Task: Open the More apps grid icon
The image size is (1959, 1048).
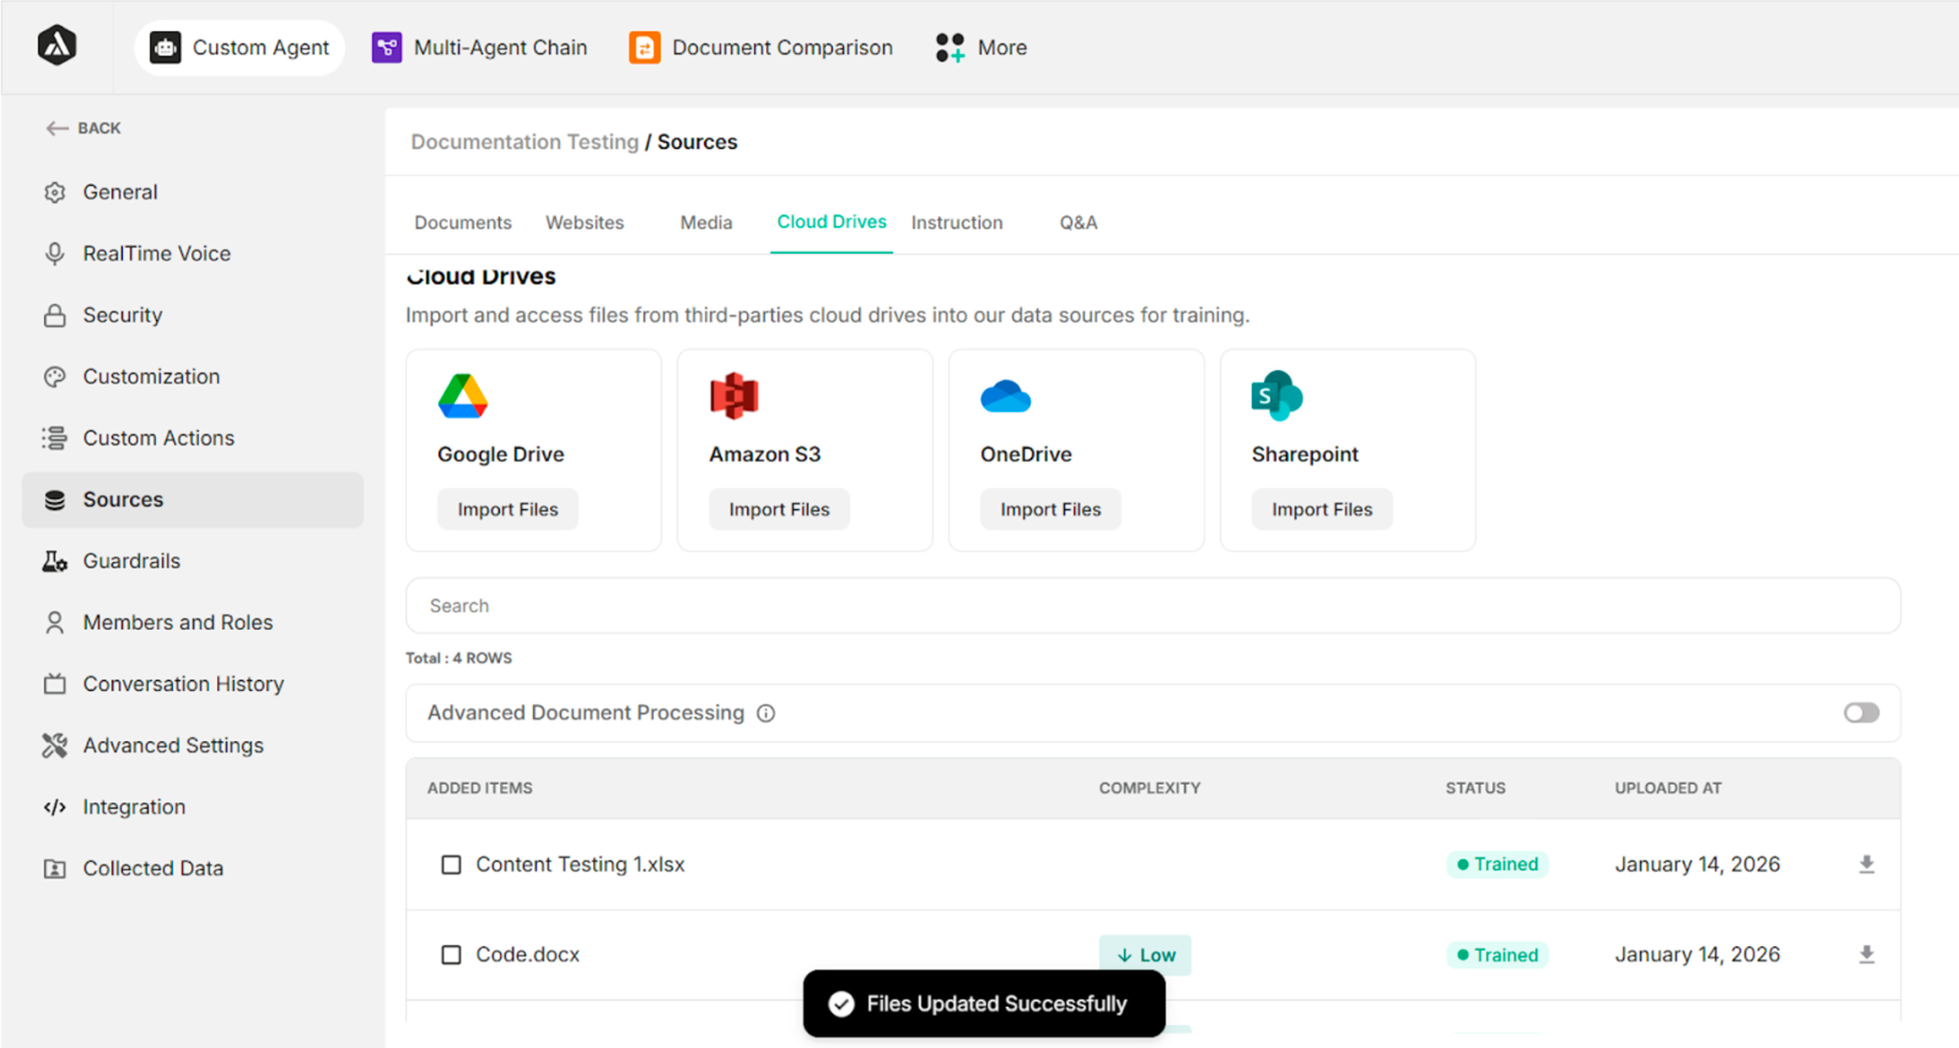Action: pos(950,47)
